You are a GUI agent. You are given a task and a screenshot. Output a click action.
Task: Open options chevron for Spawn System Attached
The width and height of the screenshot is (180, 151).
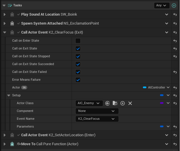click(167, 23)
